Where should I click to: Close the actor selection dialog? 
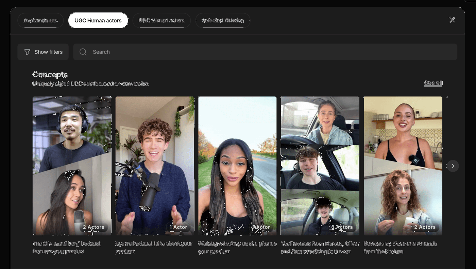pos(452,20)
